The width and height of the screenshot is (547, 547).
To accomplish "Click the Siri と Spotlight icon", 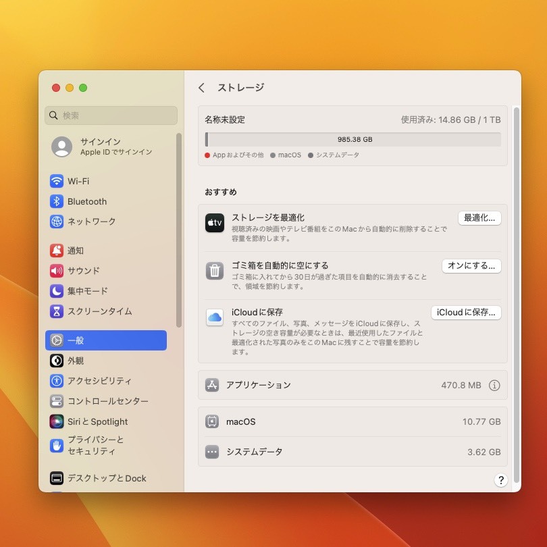I will click(57, 421).
